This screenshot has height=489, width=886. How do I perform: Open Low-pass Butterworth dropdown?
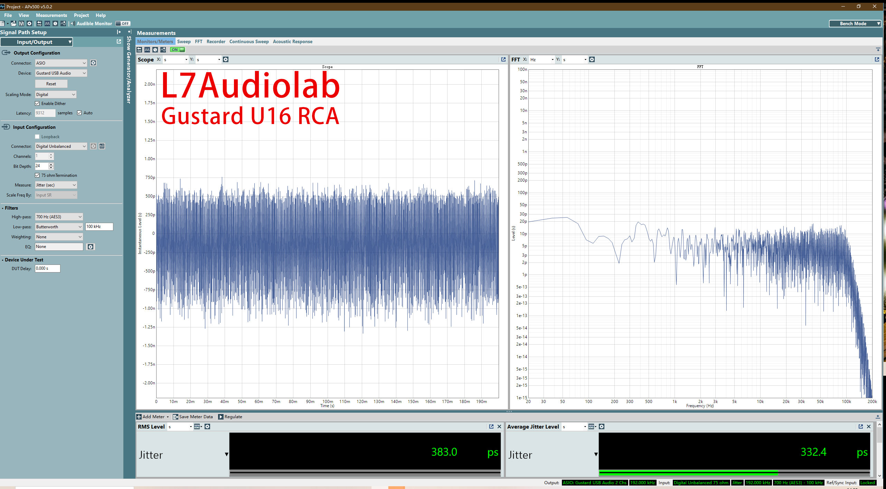click(x=59, y=227)
